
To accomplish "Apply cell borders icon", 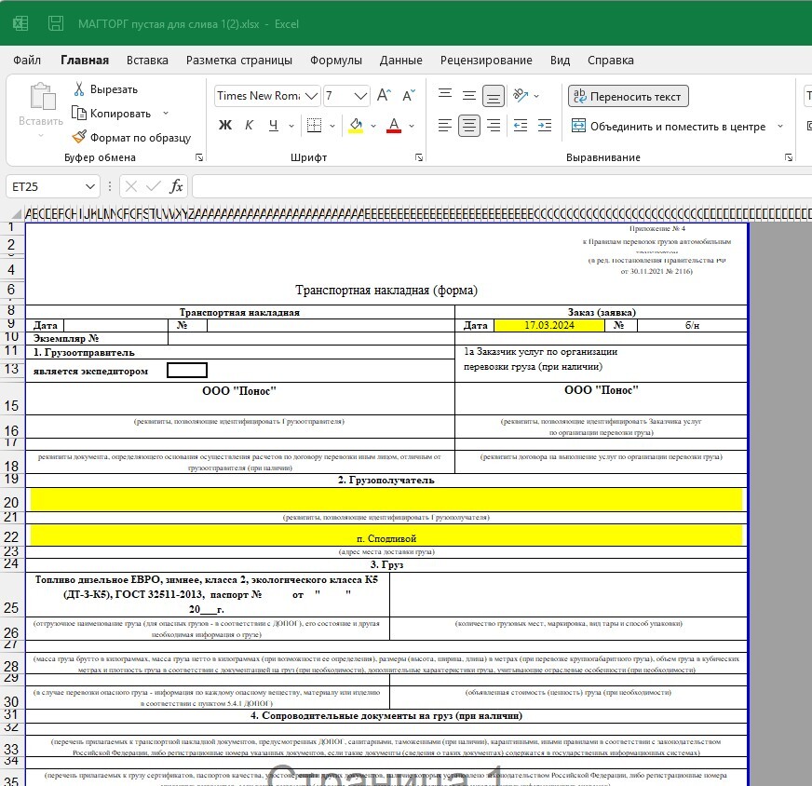I will 315,125.
